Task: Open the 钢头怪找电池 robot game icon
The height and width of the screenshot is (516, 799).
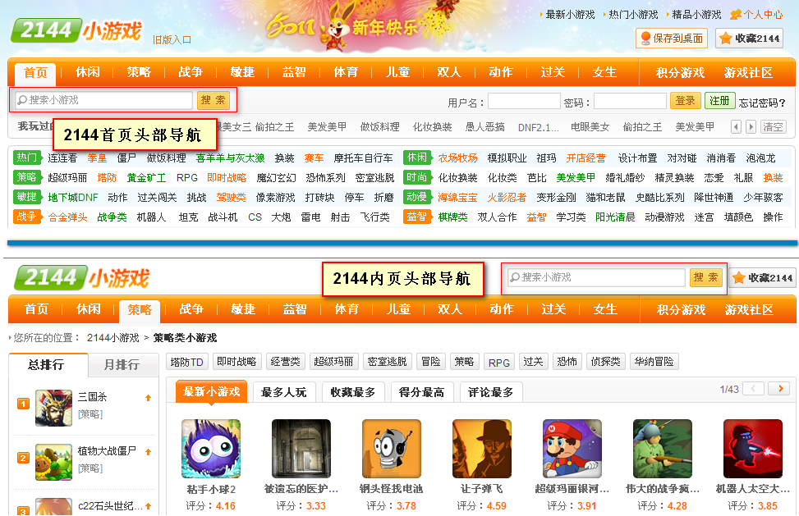Action: tap(392, 449)
